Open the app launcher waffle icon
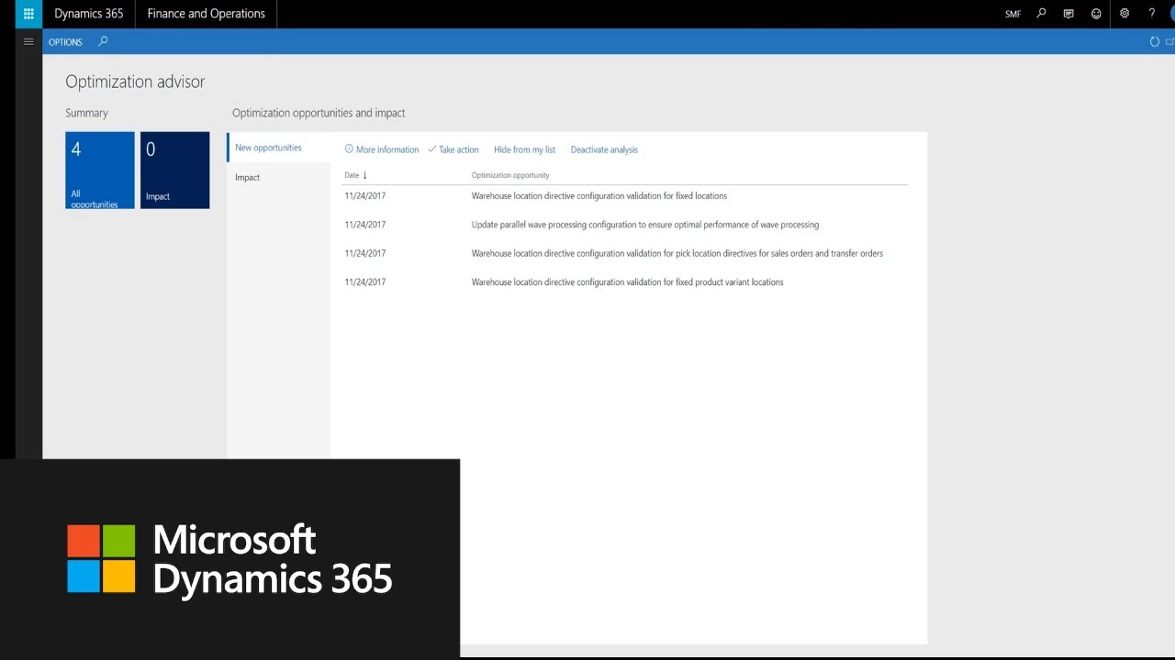This screenshot has width=1175, height=660. [28, 14]
